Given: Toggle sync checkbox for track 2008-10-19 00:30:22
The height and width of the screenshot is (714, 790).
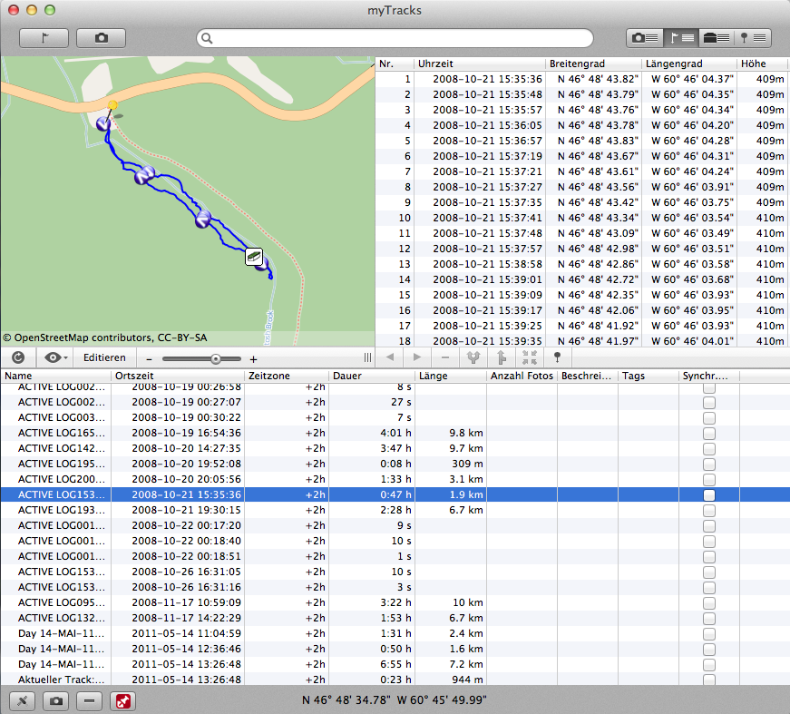Looking at the screenshot, I should click(709, 418).
